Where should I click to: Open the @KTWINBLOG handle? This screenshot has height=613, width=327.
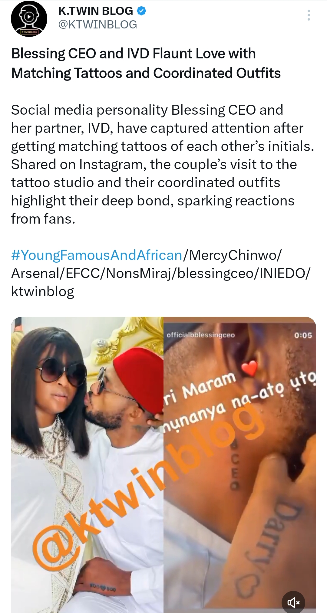(97, 25)
